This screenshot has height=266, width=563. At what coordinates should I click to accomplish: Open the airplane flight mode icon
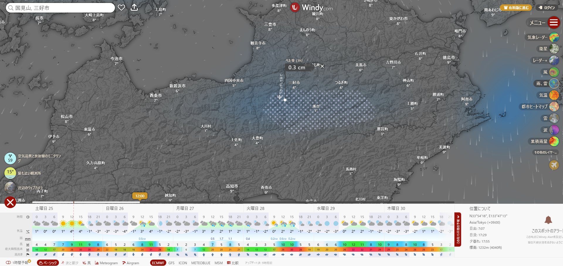click(554, 165)
